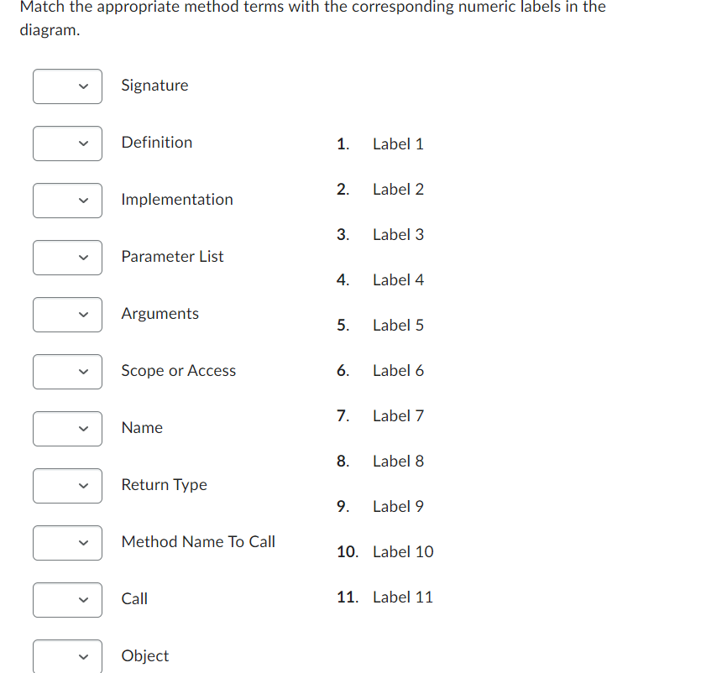Open the Signature matching dropdown
The image size is (701, 673).
tap(67, 86)
